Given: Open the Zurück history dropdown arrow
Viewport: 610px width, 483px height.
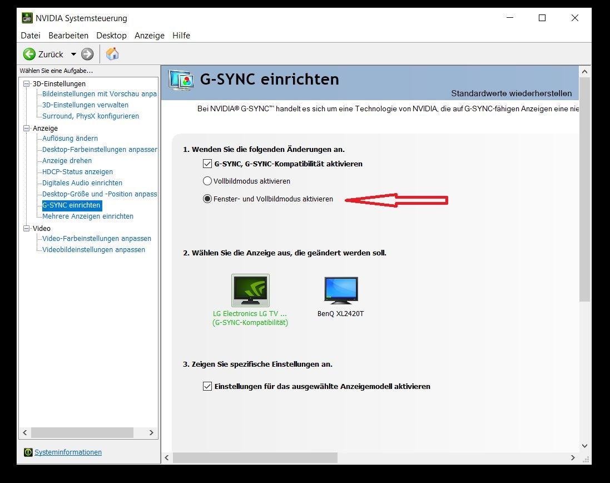Looking at the screenshot, I should point(73,55).
